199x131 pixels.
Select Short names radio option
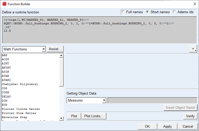[x=148, y=12]
